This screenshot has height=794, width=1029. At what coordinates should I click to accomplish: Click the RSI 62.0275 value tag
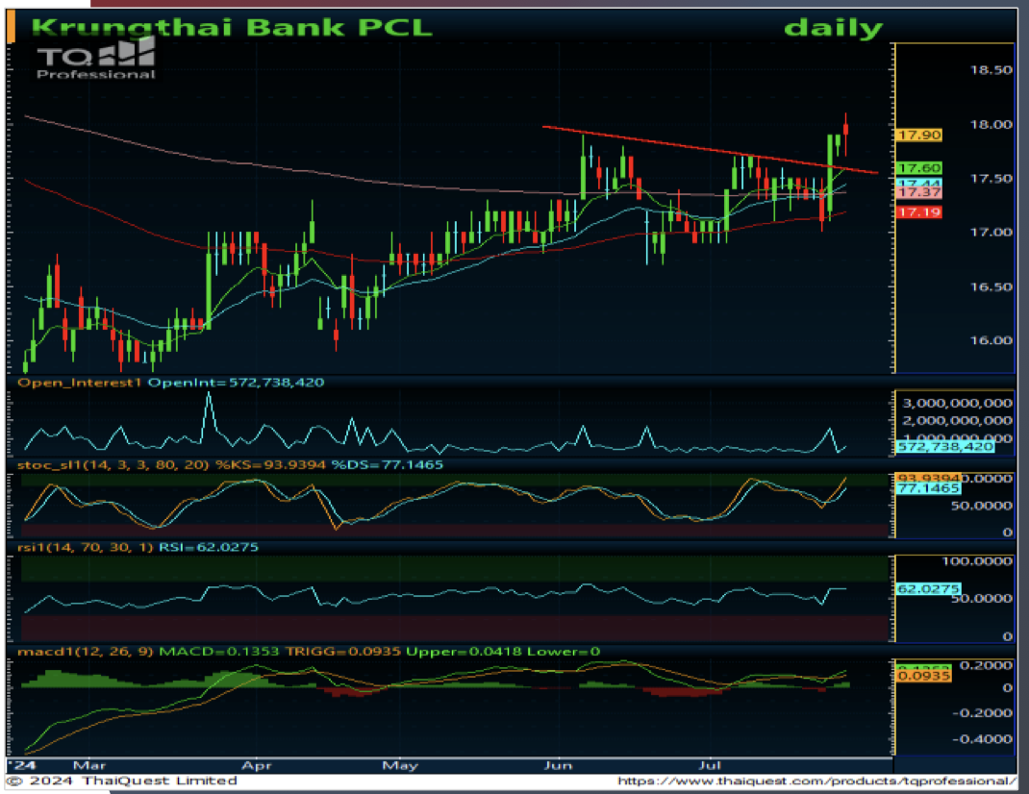point(929,588)
